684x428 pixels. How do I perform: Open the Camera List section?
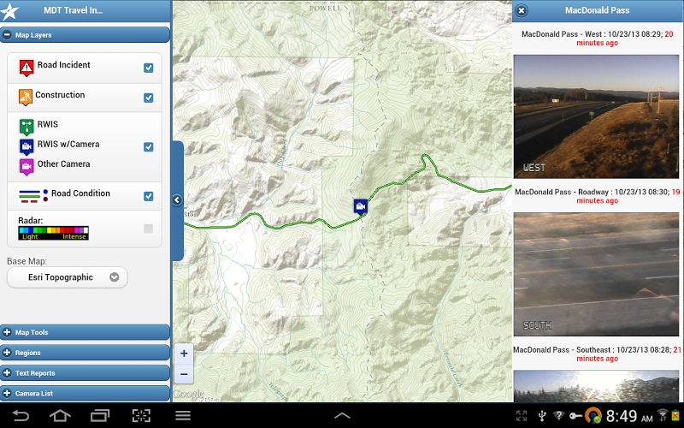coord(85,393)
